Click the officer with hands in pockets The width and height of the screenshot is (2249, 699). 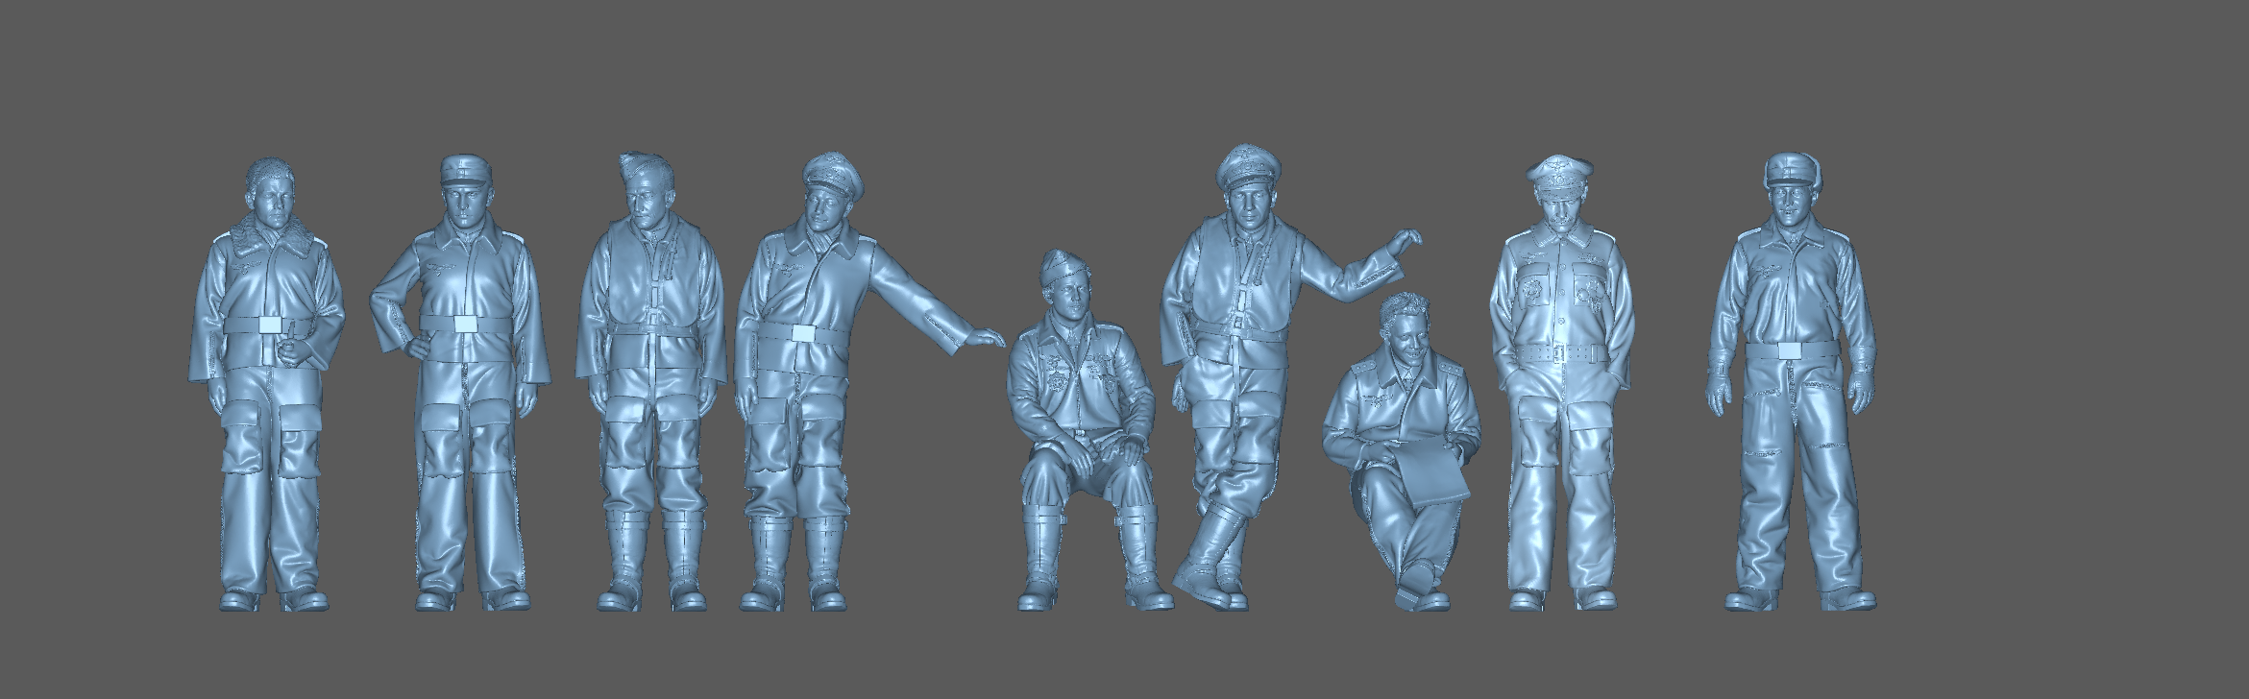coord(1561,384)
